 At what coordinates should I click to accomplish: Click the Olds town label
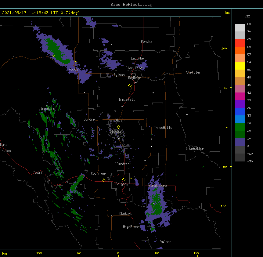tap(118, 120)
